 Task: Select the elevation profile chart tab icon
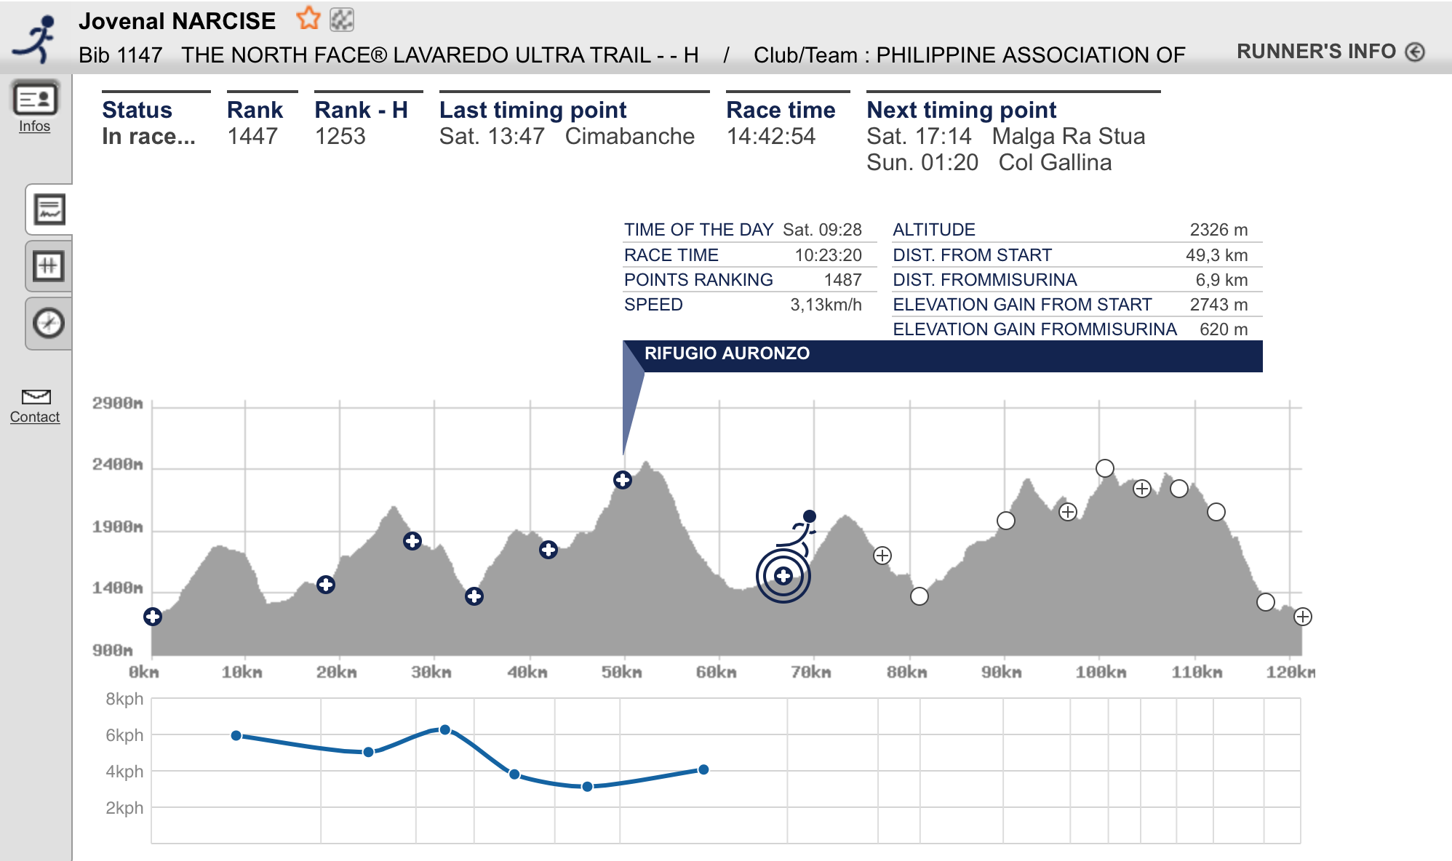(x=49, y=209)
